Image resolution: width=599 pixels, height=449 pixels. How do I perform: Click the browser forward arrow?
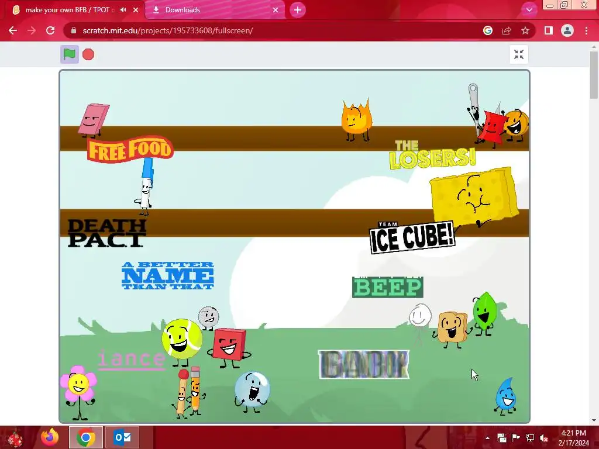pos(32,30)
